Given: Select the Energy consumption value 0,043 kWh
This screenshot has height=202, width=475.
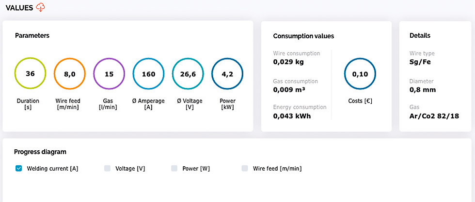Looking at the screenshot, I should click(292, 116).
